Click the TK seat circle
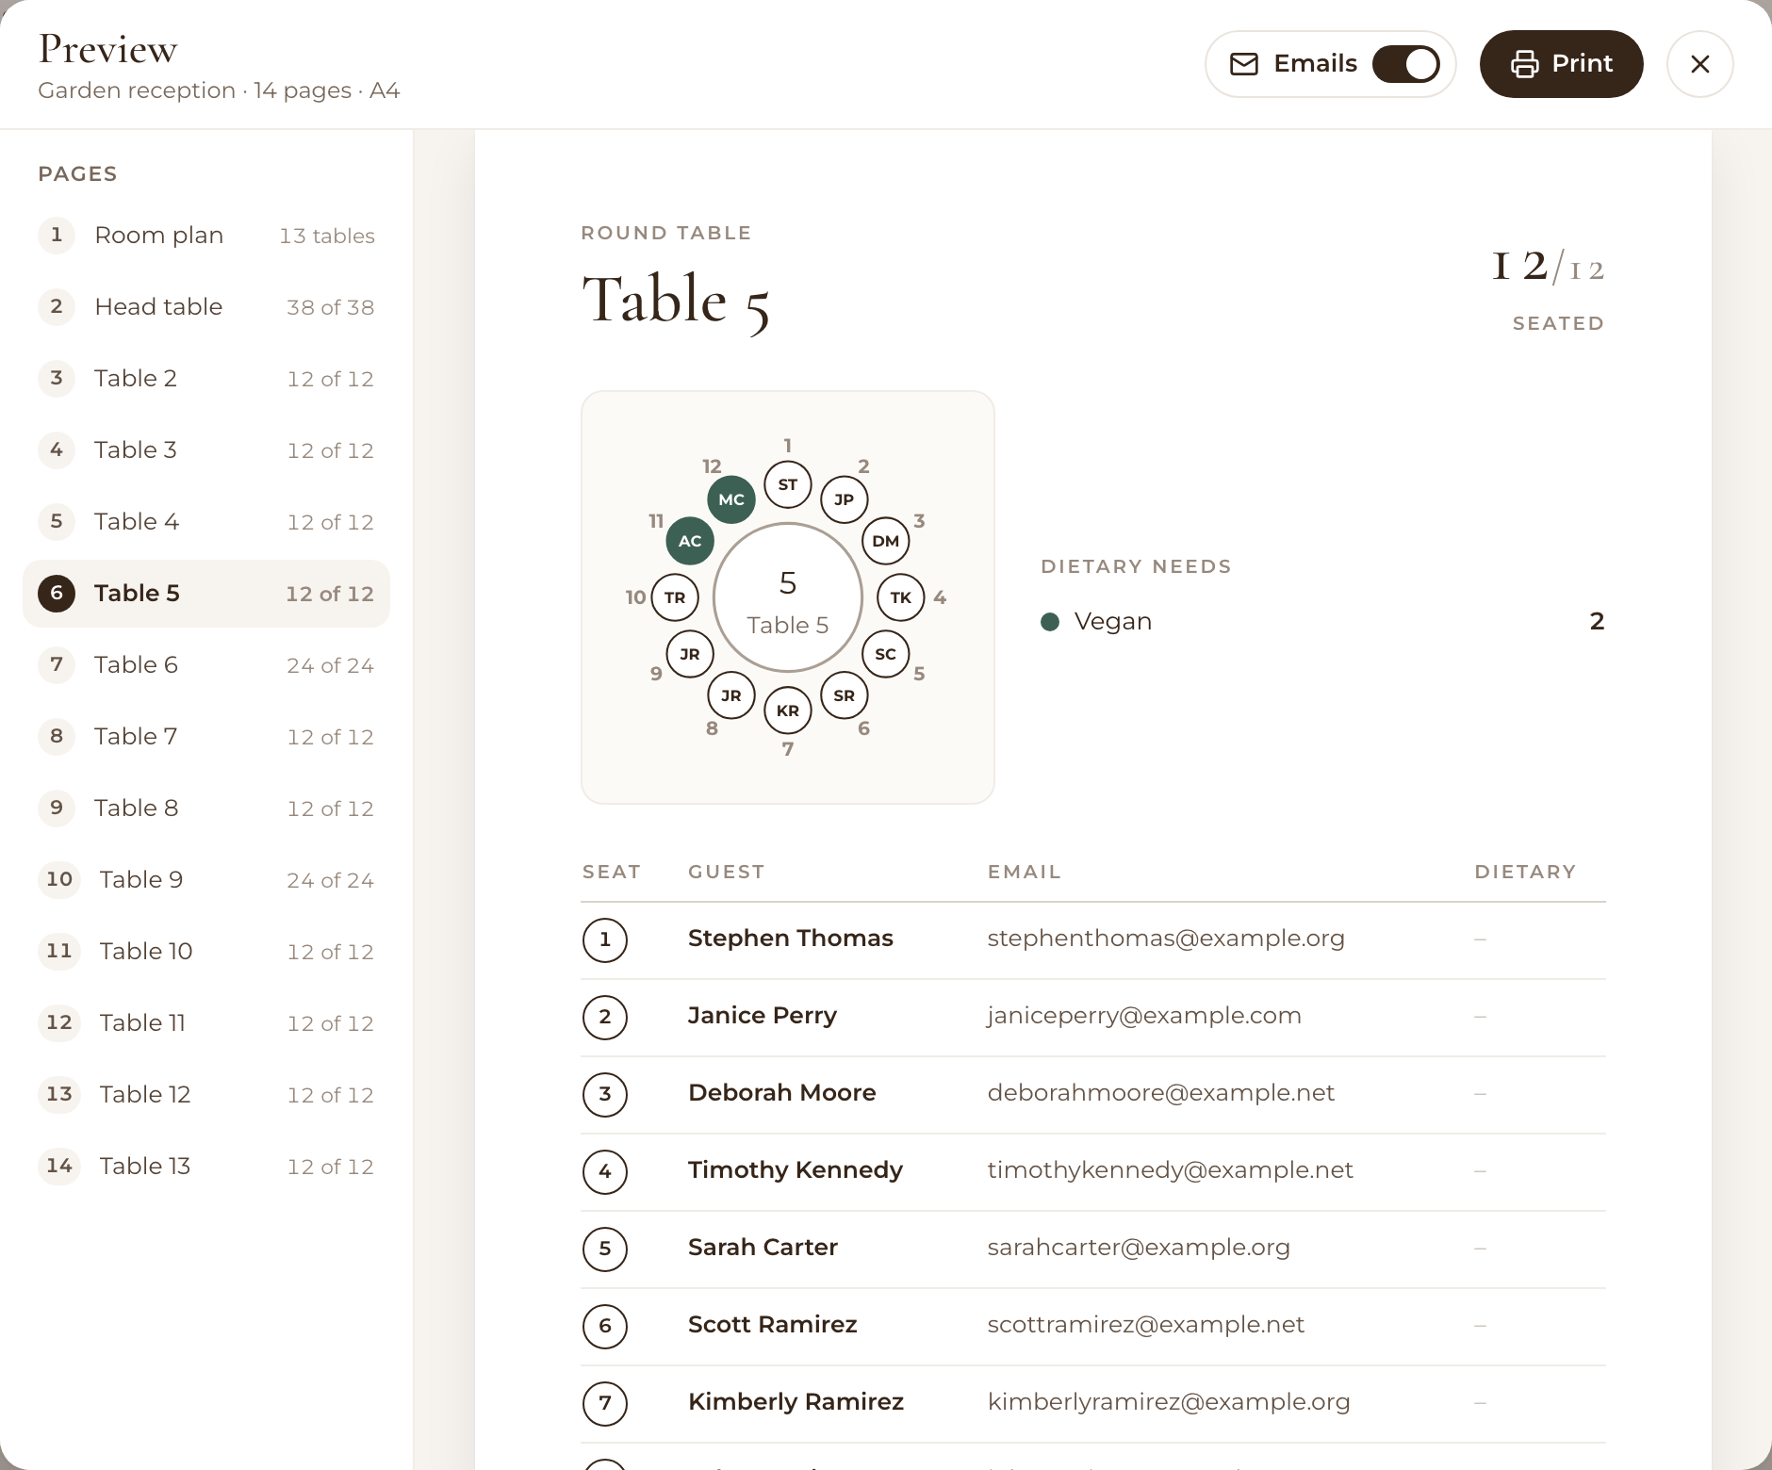Viewport: 1772px width, 1470px height. click(901, 597)
